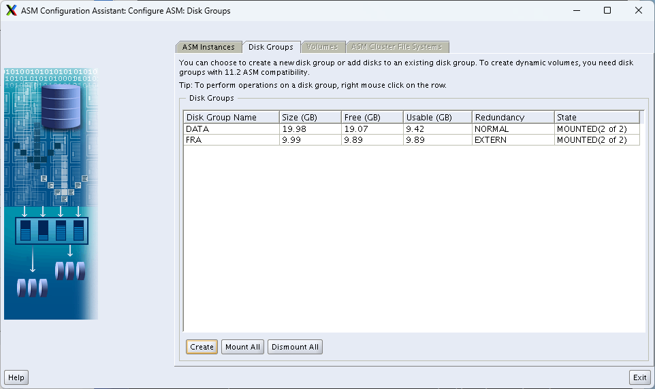655x389 pixels.
Task: Maximize the ASM Configuration Assistant window
Action: coord(607,10)
